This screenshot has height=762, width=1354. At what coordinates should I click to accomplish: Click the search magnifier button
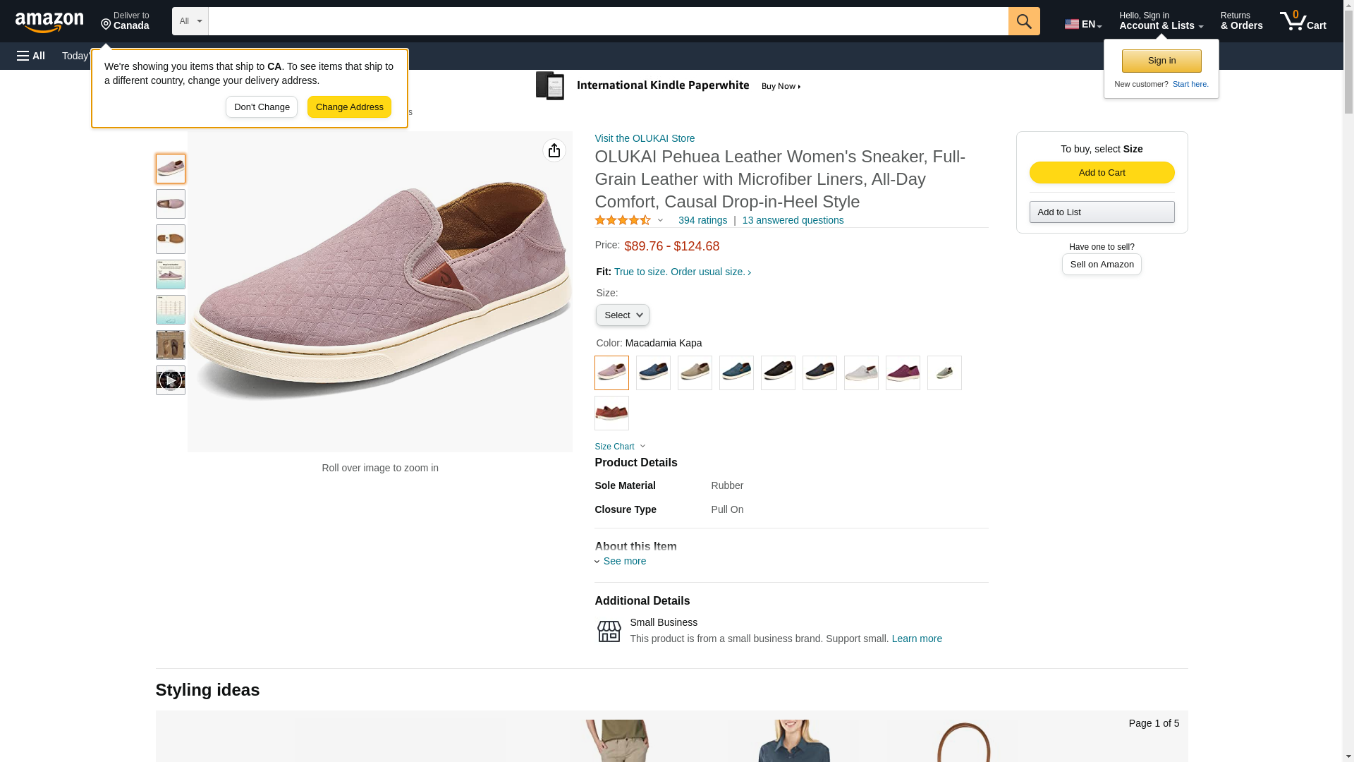tap(1024, 21)
